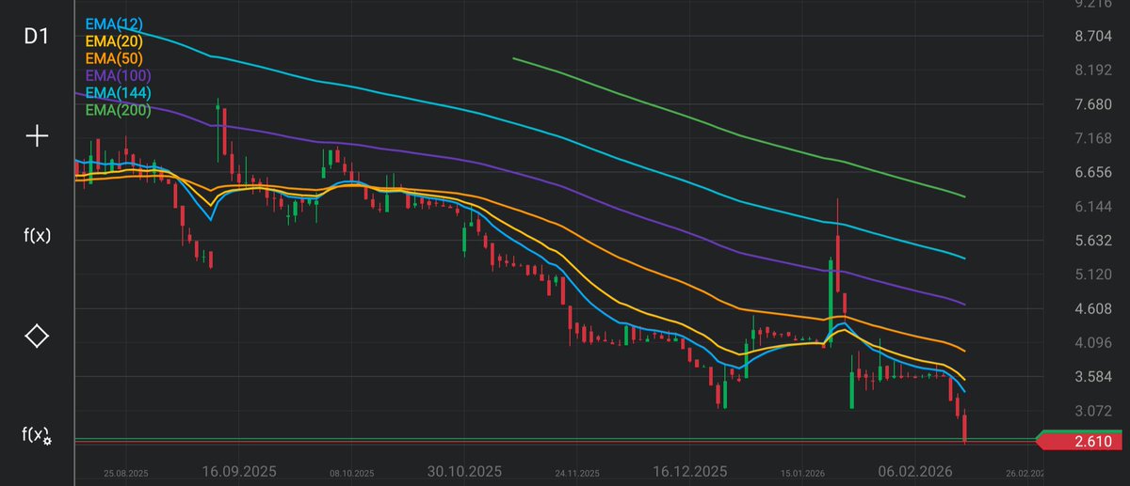
Task: Click the 30.10.2025 date label
Action: 464,470
